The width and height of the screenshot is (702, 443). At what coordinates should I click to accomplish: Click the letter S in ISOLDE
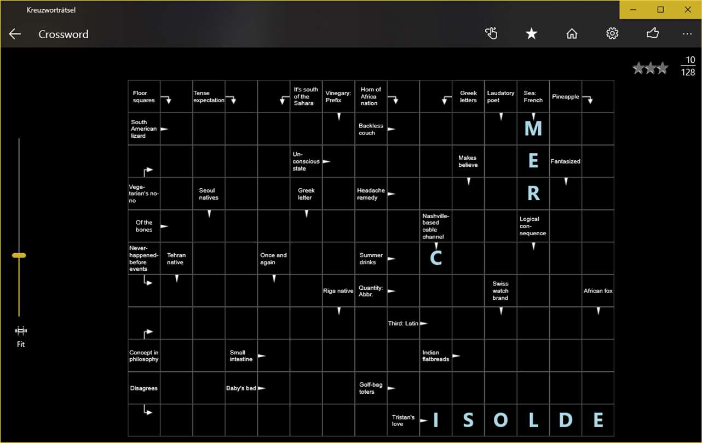[468, 420]
